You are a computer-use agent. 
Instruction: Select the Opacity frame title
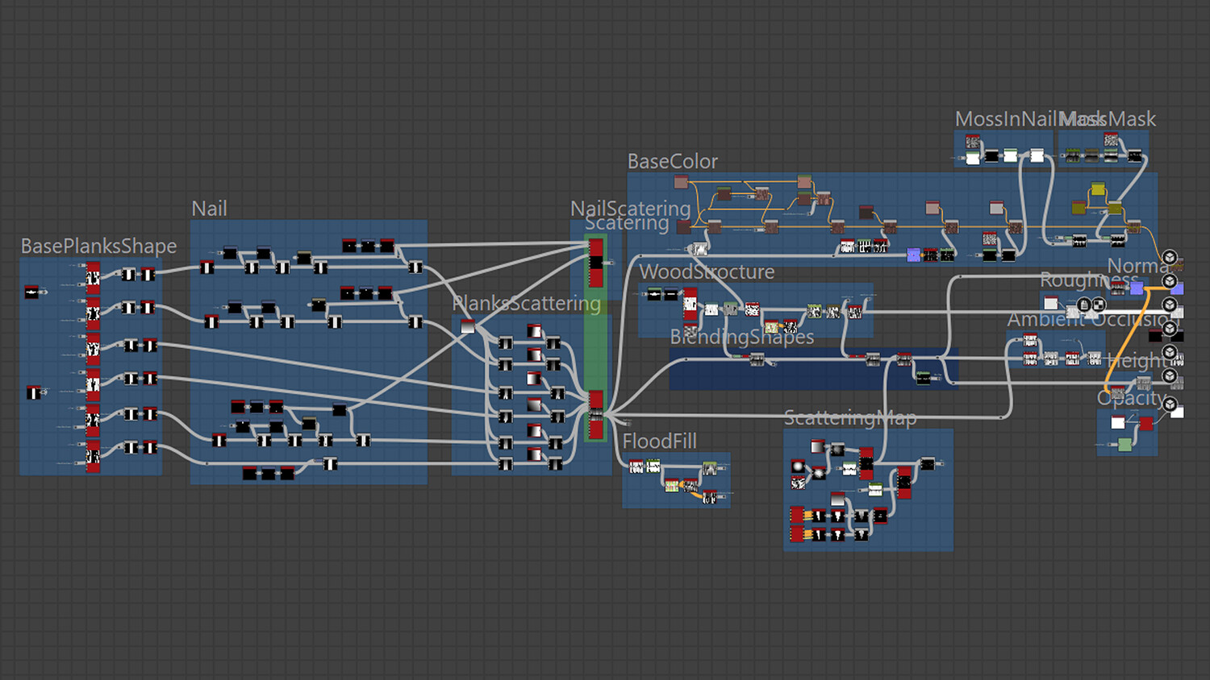coord(1131,398)
